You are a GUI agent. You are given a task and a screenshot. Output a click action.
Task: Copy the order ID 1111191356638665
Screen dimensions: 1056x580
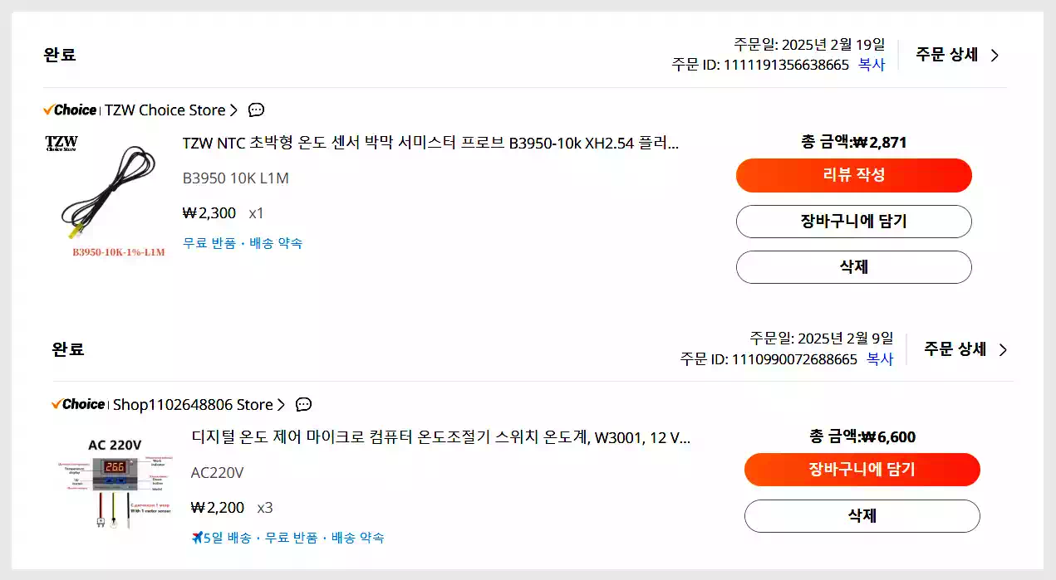(x=872, y=65)
